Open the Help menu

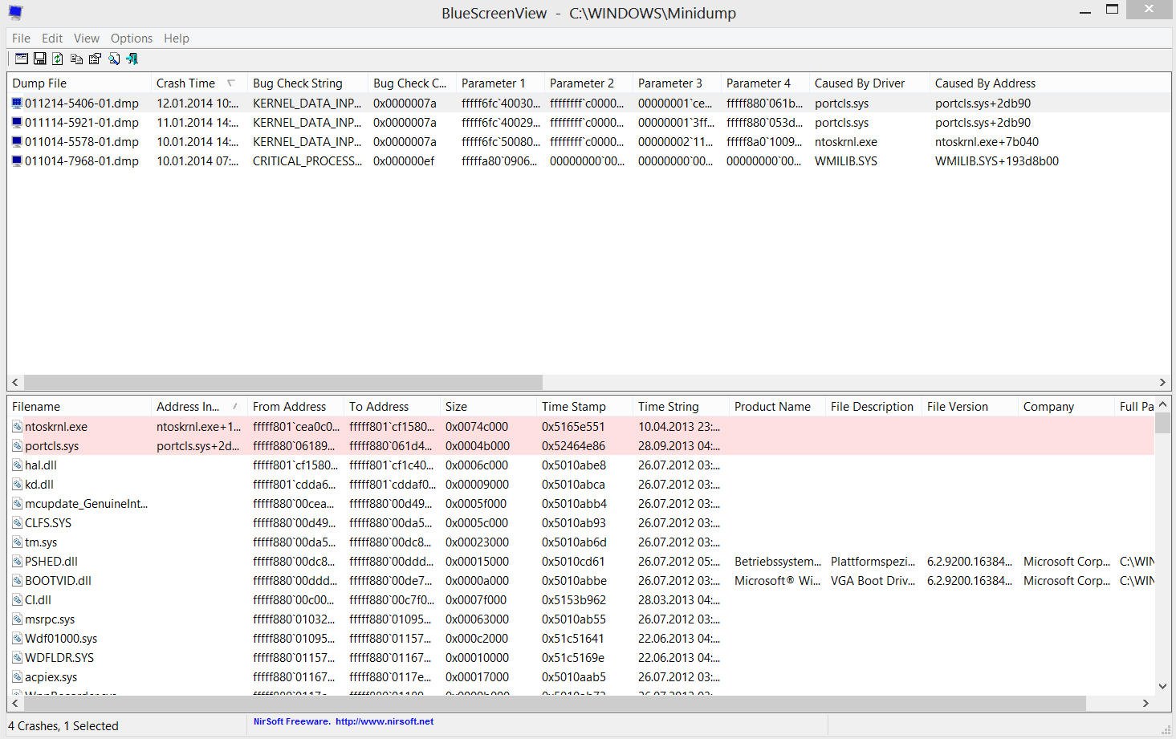(177, 38)
